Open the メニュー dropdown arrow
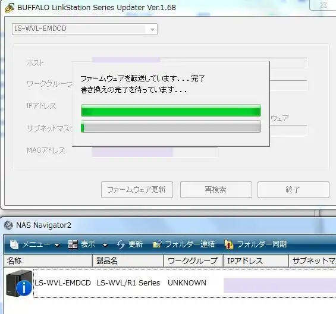The width and height of the screenshot is (336, 314). (57, 245)
